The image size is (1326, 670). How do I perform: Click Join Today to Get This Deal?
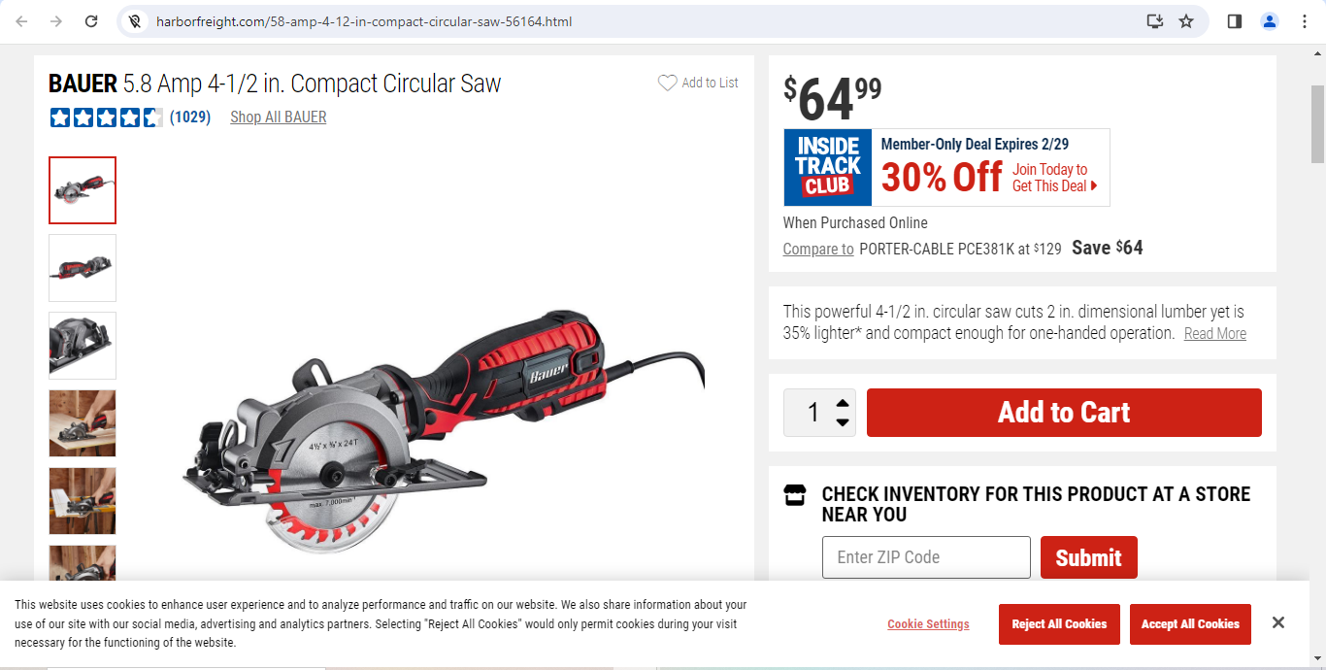1054,178
